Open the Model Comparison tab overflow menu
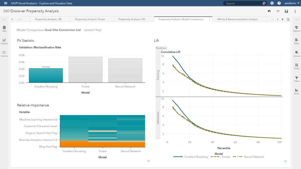301x169 pixels. click(x=210, y=19)
